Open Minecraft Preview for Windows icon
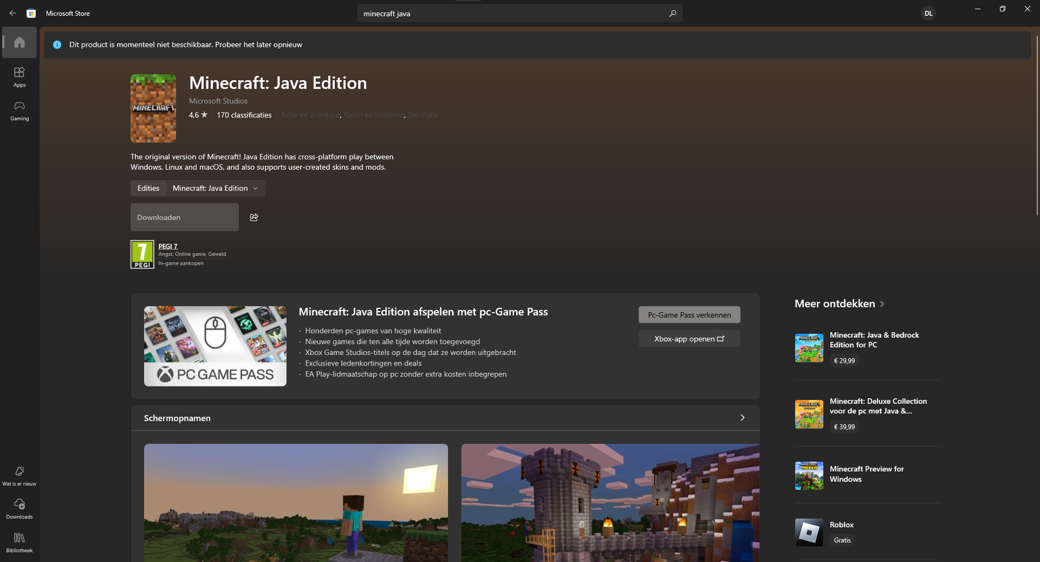1040x562 pixels. (809, 475)
